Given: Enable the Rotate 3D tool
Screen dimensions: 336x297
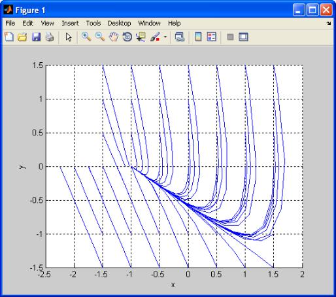Looking at the screenshot, I should point(127,37).
